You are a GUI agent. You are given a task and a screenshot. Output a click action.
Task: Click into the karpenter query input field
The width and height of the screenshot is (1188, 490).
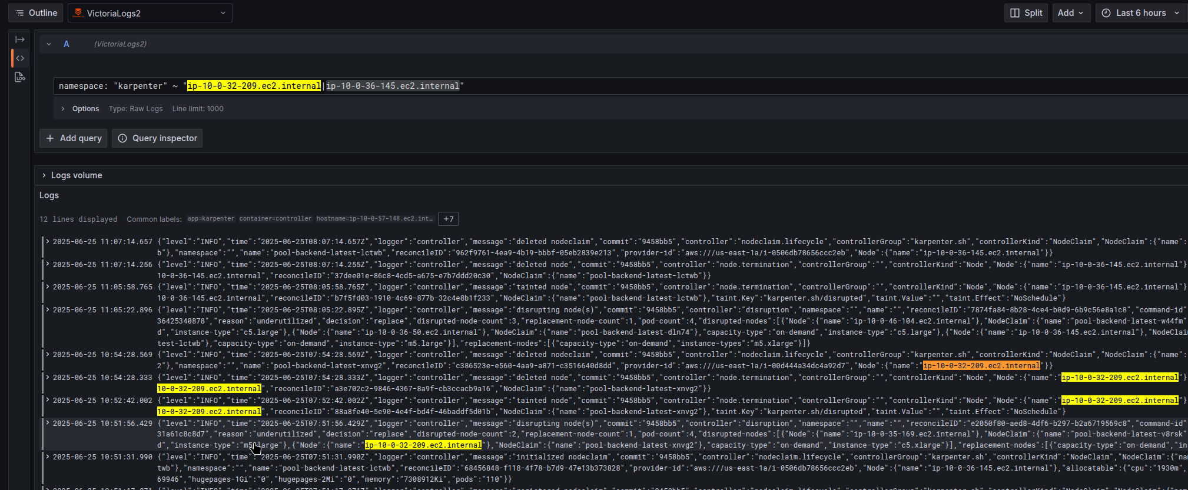coord(620,86)
